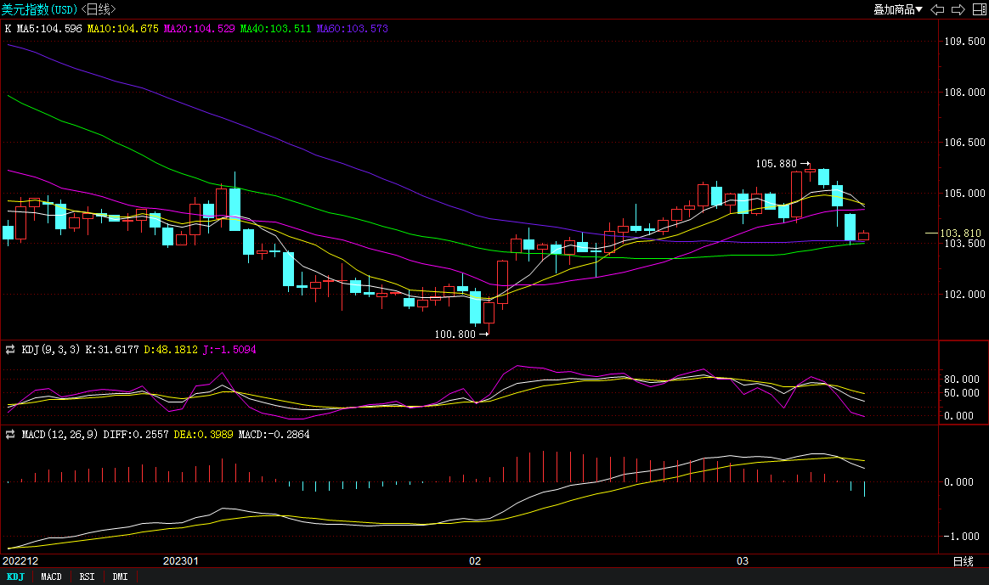Viewport: 989px width, 585px height.
Task: Click the forward arrow icon
Action: pyautogui.click(x=958, y=9)
